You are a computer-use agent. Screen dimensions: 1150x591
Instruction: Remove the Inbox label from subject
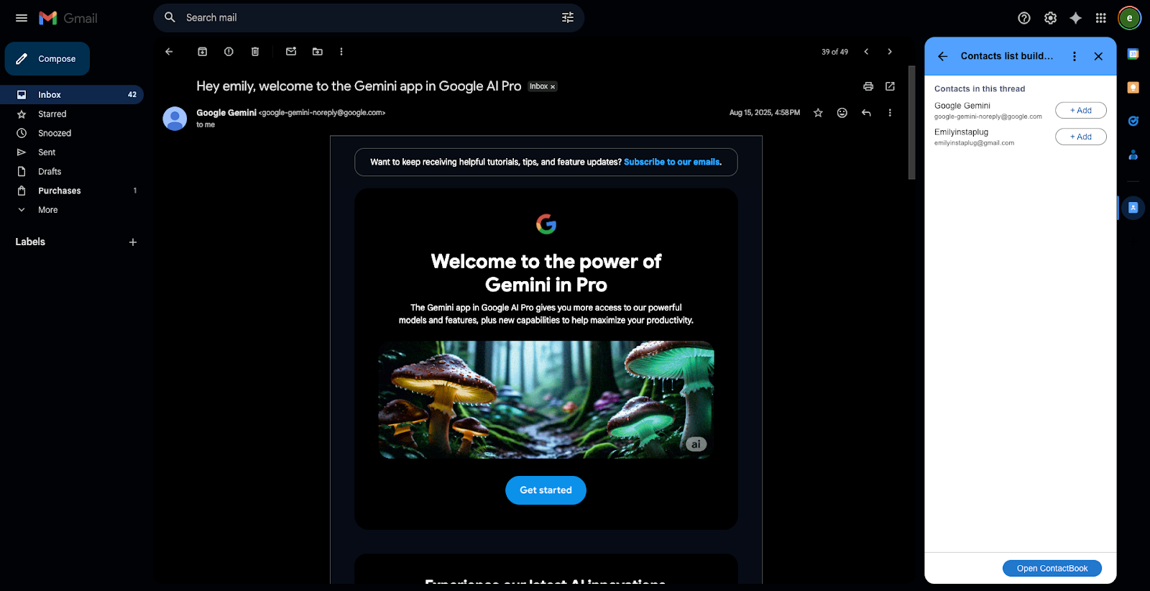click(x=553, y=87)
